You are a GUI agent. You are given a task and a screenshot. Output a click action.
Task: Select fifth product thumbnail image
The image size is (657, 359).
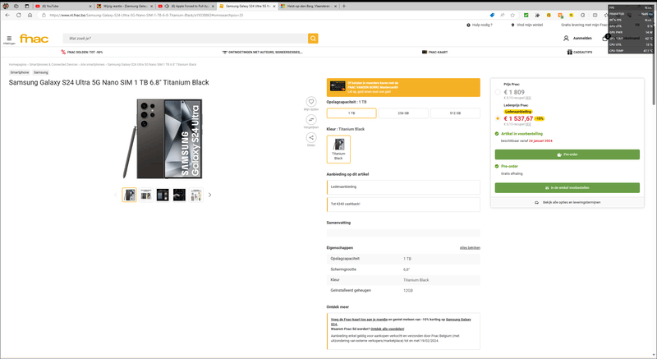[x=195, y=195]
